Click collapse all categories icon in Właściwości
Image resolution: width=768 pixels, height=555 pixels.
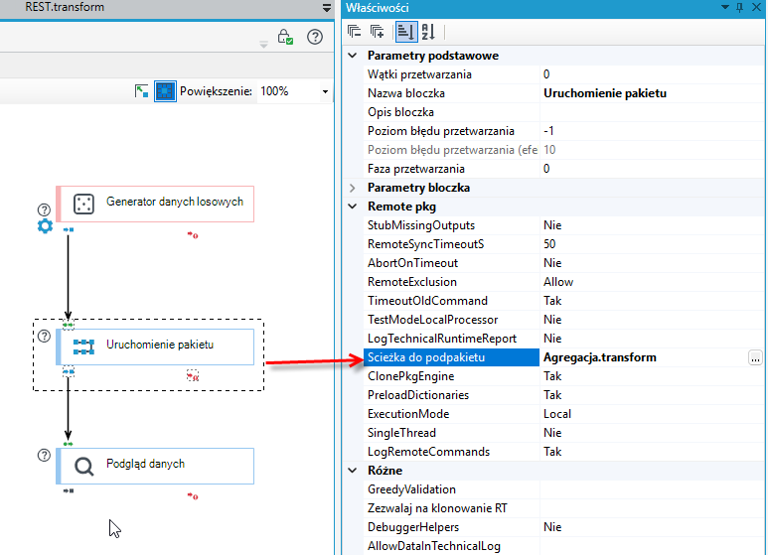pyautogui.click(x=354, y=32)
